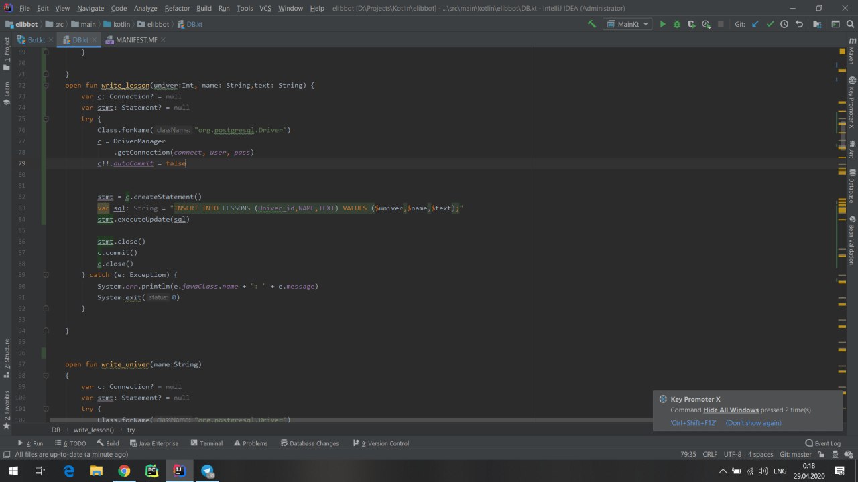Open the Database tool window
Screen dimensions: 858x482
coord(851,186)
